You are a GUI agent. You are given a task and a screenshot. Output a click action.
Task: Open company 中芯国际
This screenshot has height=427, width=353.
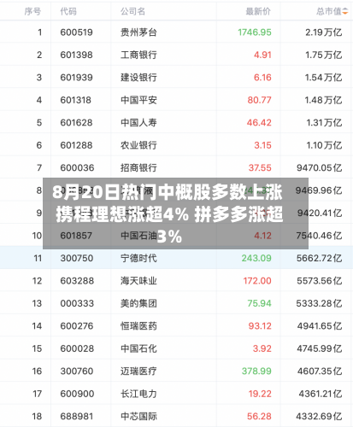(x=138, y=417)
